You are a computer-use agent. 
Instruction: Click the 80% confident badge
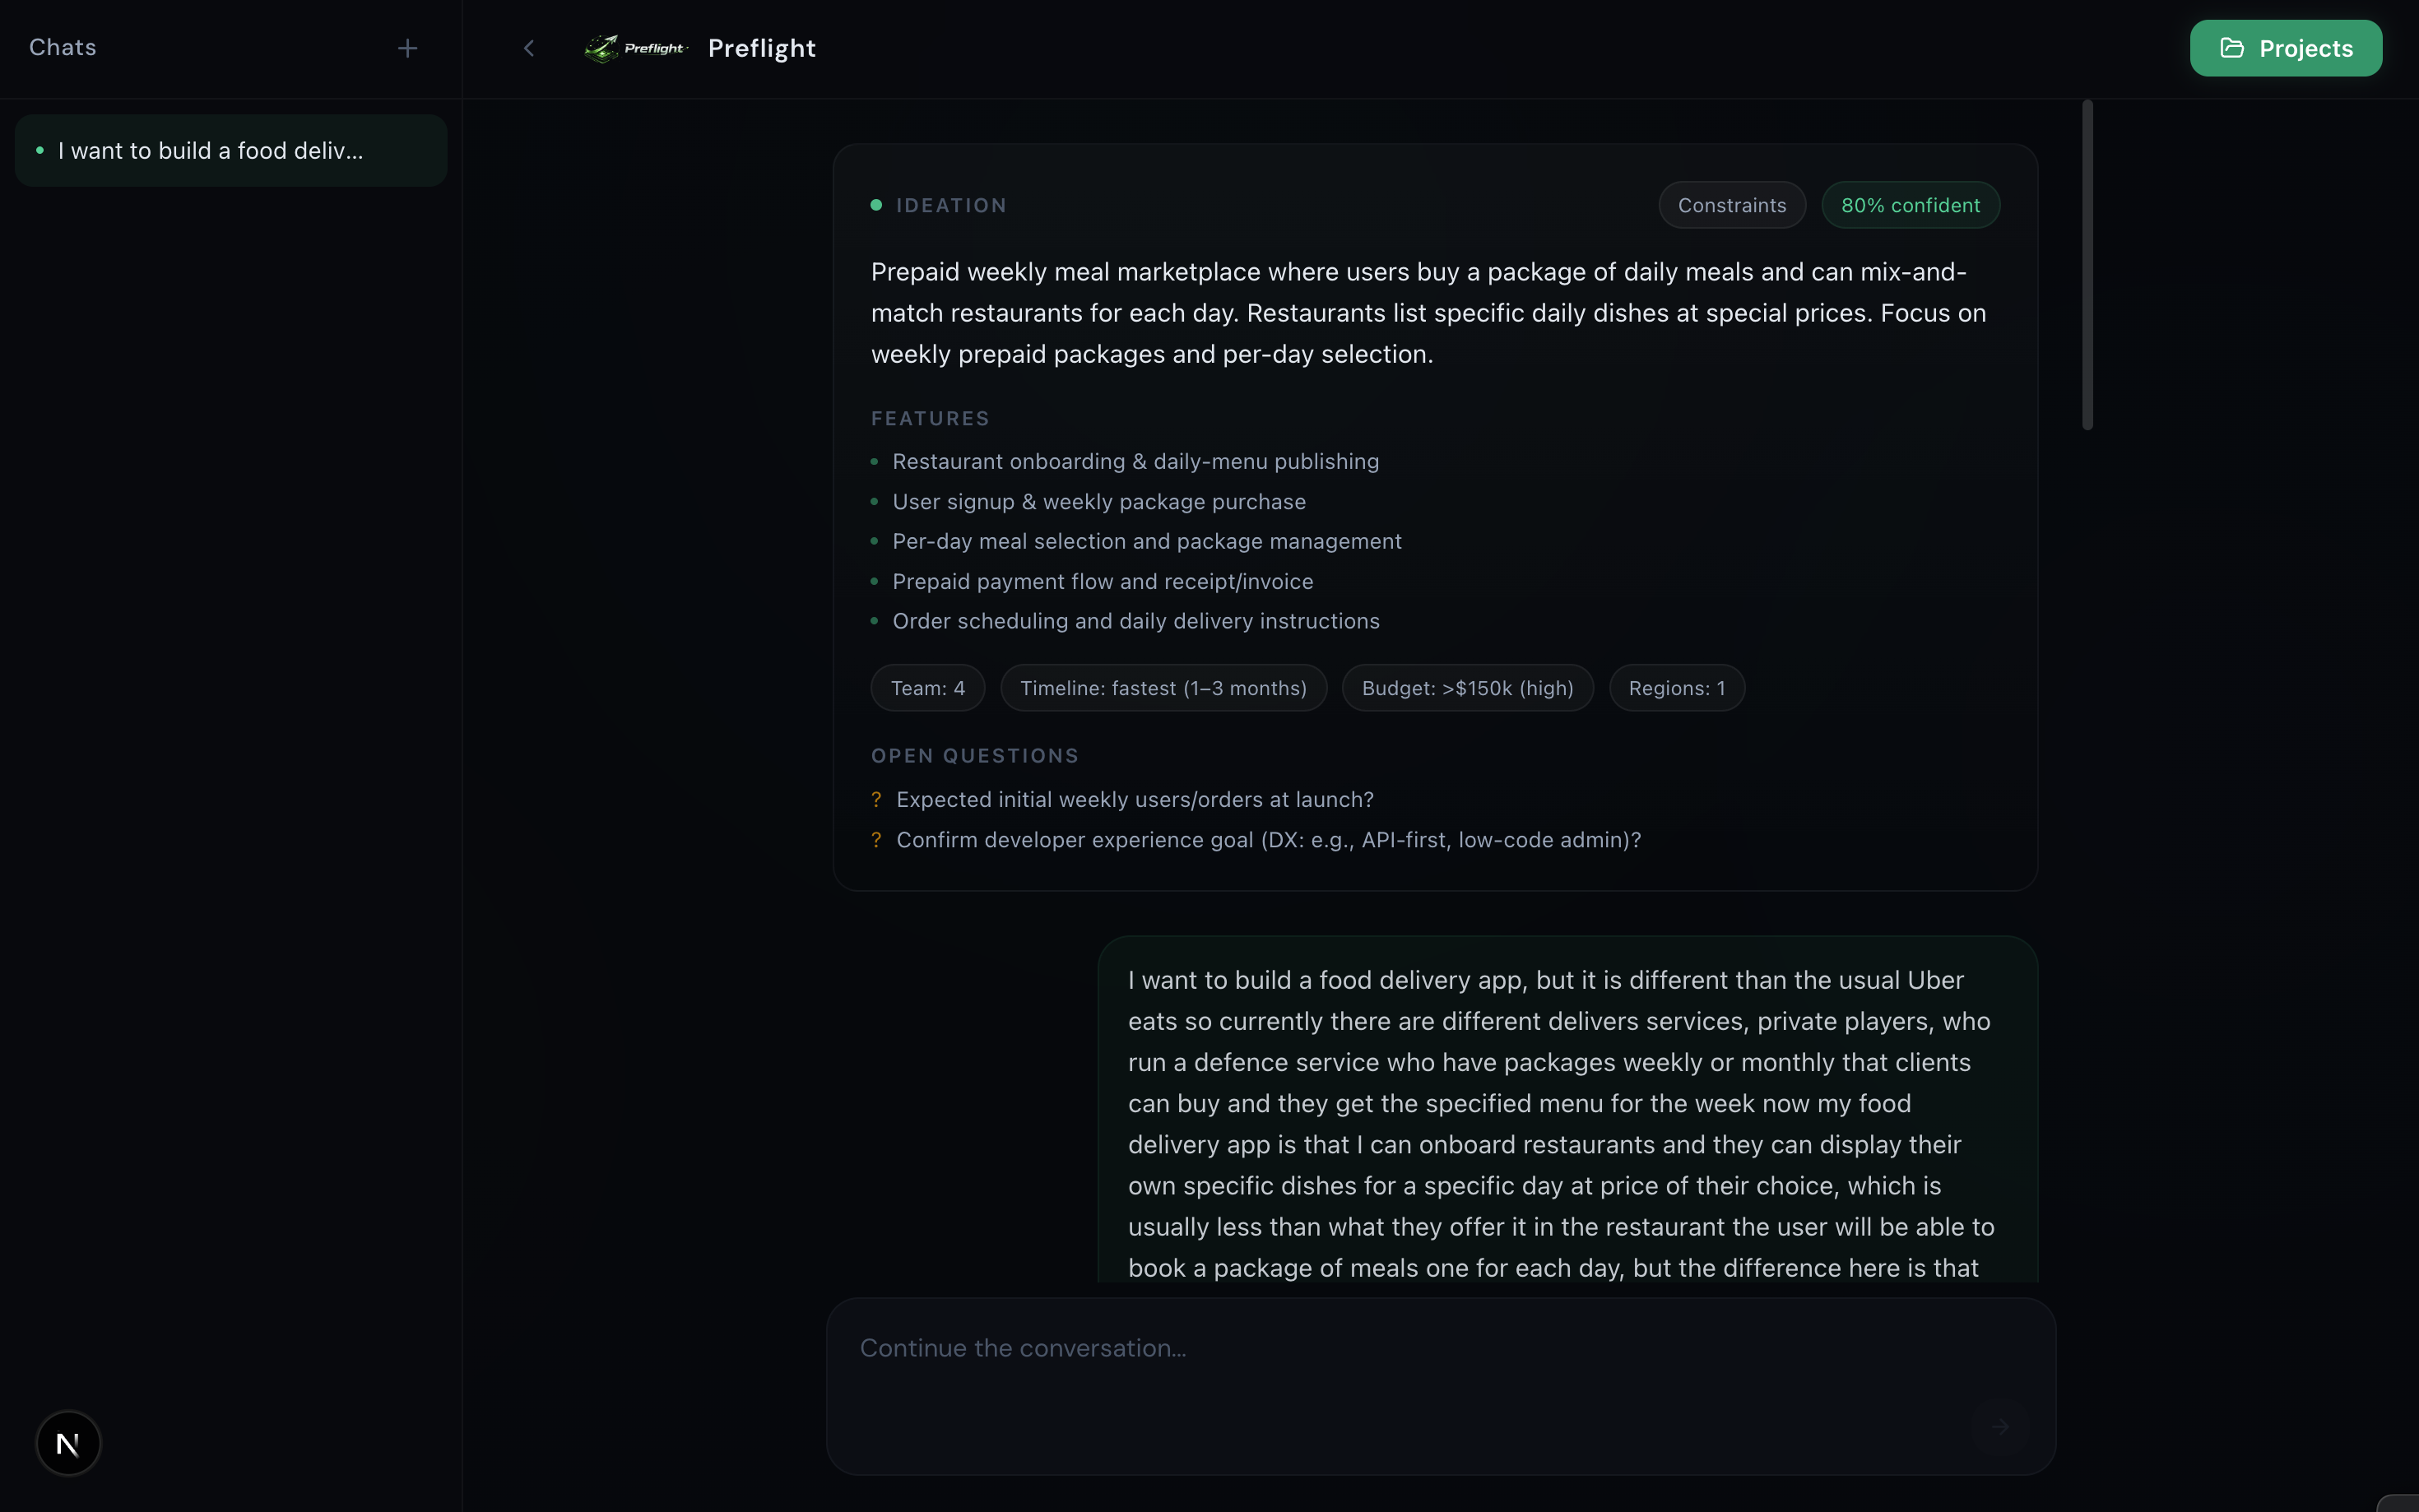click(x=1910, y=205)
